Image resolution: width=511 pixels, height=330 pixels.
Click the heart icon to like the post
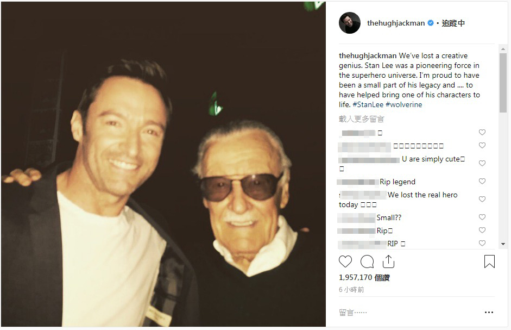[x=345, y=261]
